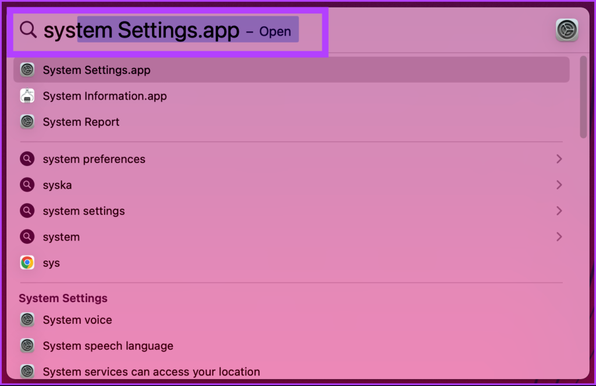Choose the syska search suggestion
This screenshot has height=386, width=596.
pyautogui.click(x=291, y=185)
